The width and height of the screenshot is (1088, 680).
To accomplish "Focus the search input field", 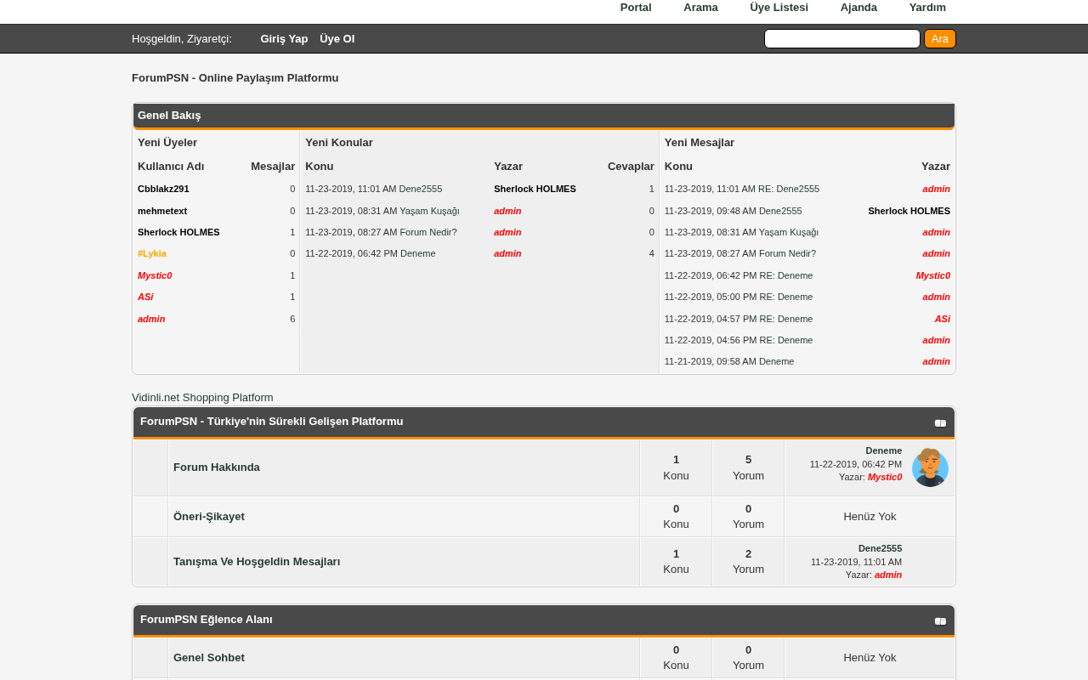I will [842, 39].
